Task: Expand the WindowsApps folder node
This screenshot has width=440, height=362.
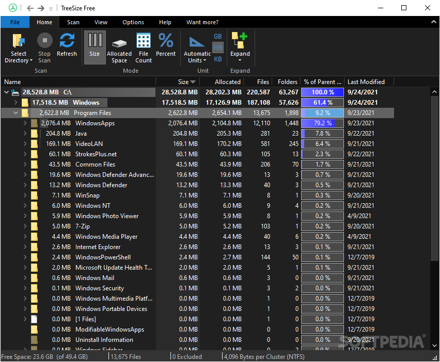Action: tap(25, 123)
